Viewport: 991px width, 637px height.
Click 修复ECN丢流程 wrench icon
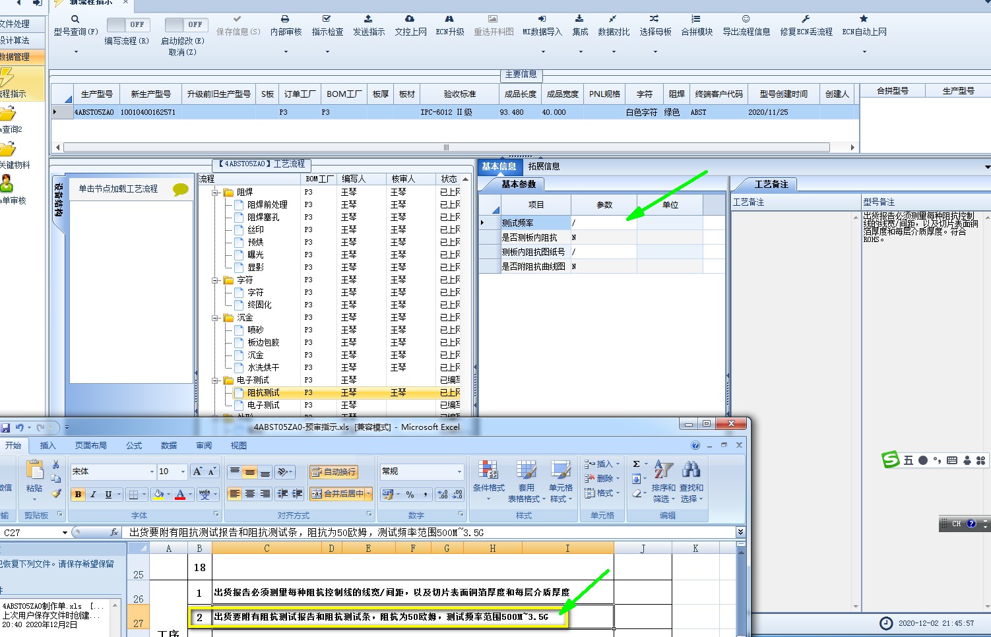[806, 19]
